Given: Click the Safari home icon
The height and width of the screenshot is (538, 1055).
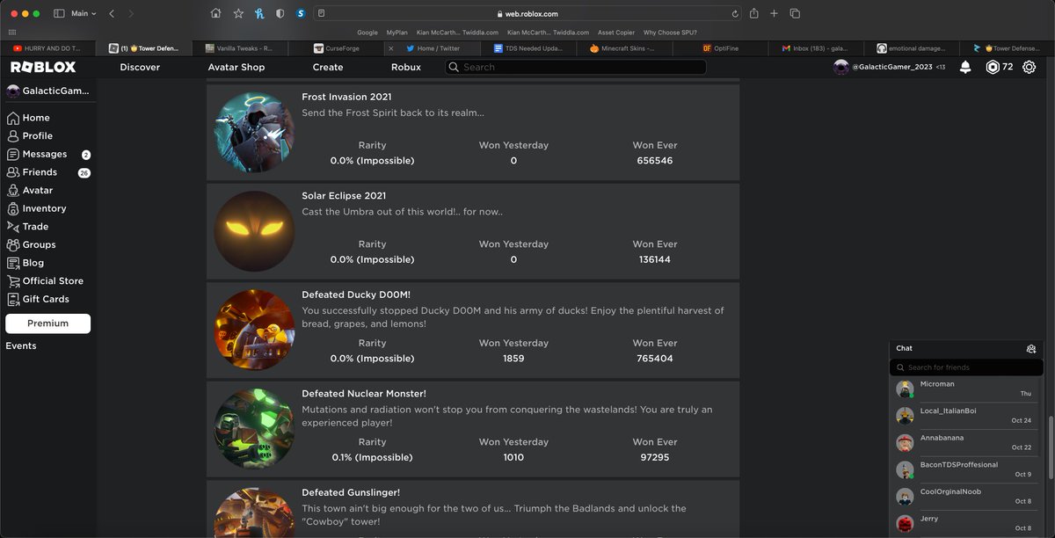Looking at the screenshot, I should [x=216, y=13].
